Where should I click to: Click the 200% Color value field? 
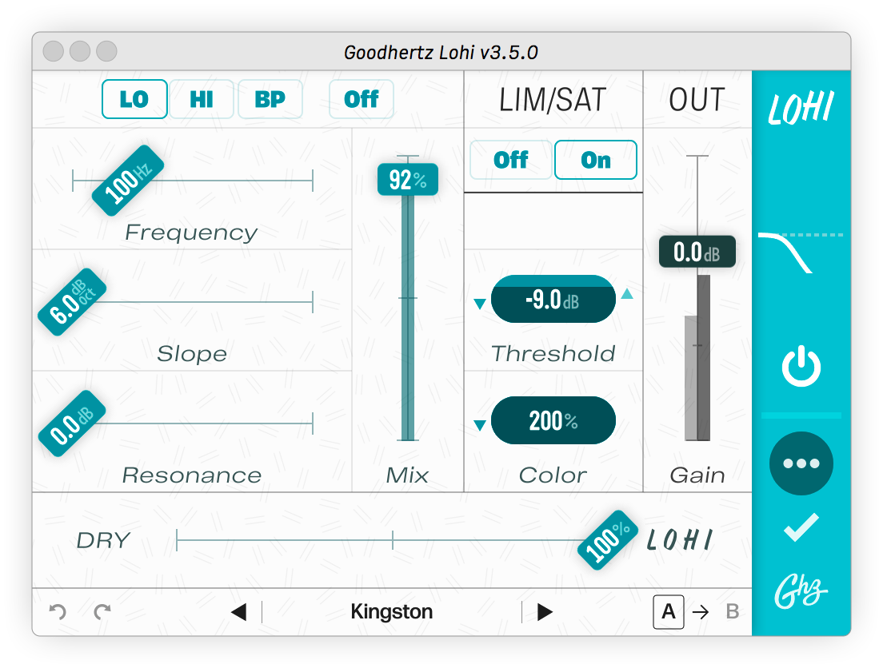pyautogui.click(x=553, y=420)
